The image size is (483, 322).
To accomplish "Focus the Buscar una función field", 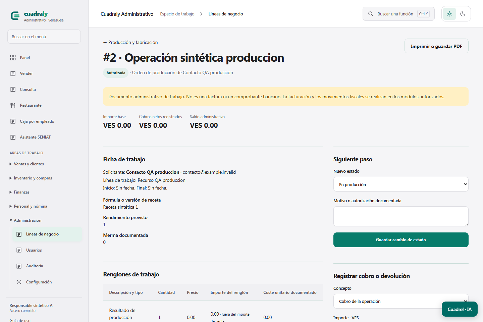I will [x=398, y=14].
